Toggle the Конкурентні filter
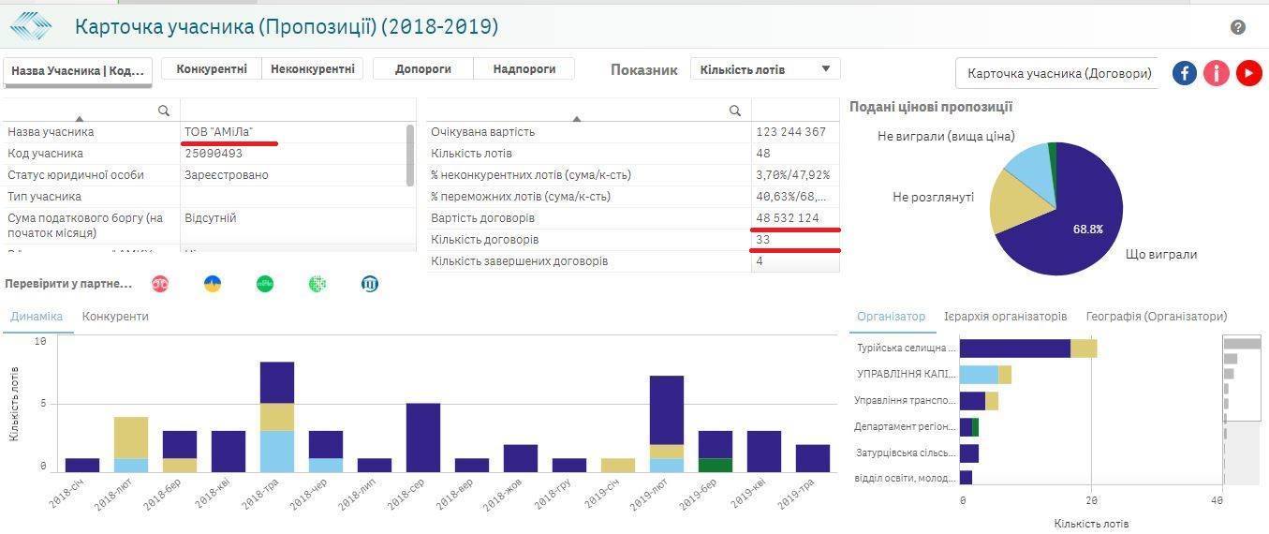1269x534 pixels. (212, 69)
